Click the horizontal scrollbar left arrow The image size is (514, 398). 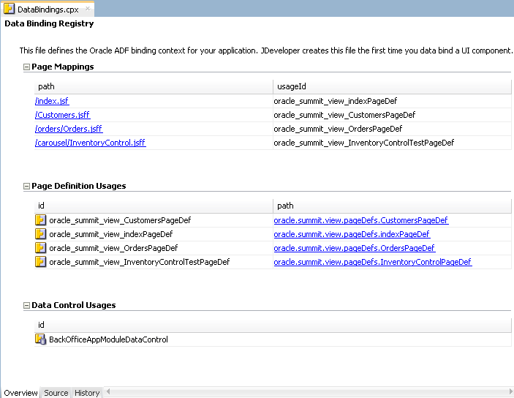pos(108,391)
